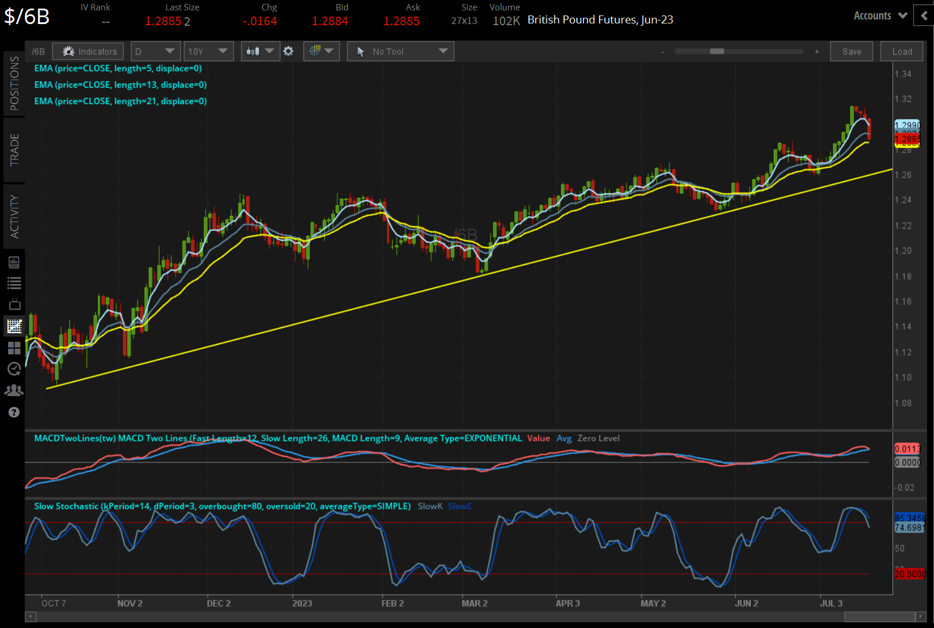Click the Save chart button
This screenshot has width=934, height=628.
[x=851, y=52]
